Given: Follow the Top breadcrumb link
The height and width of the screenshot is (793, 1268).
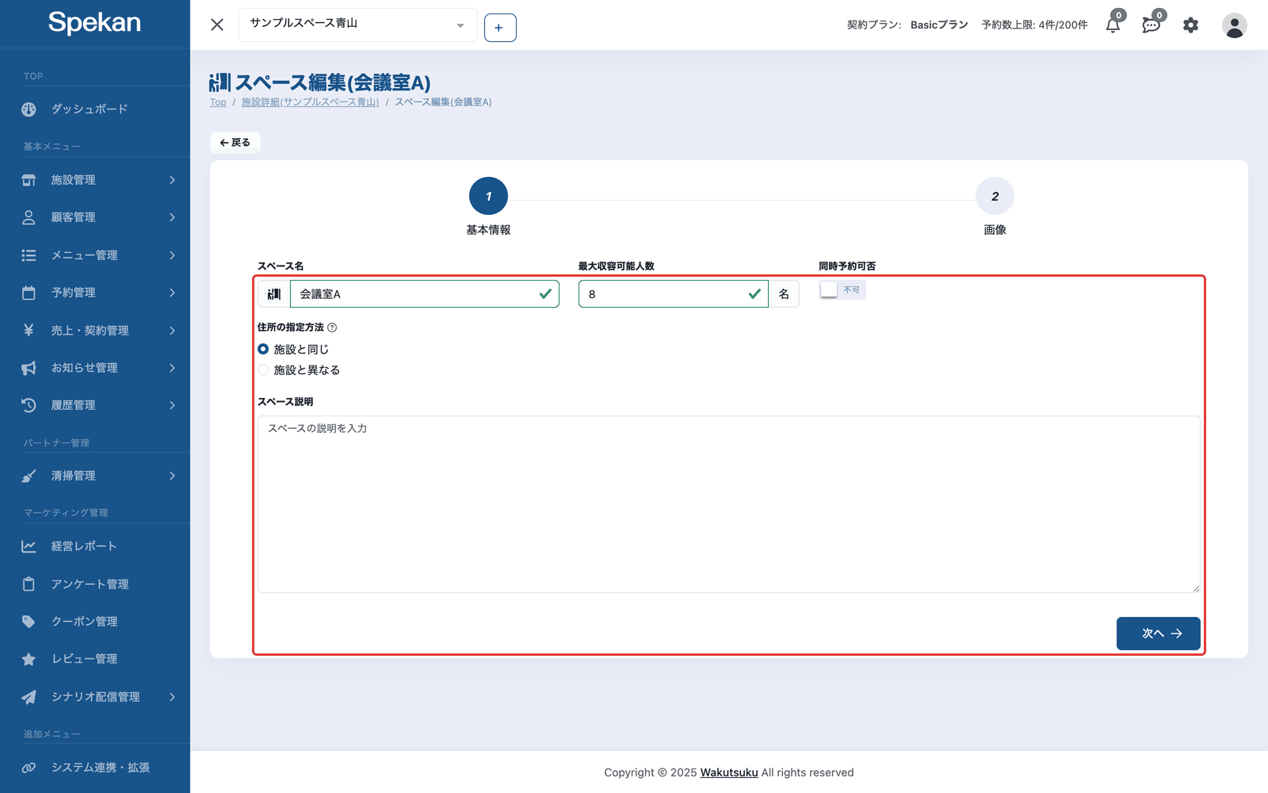Looking at the screenshot, I should (x=218, y=102).
